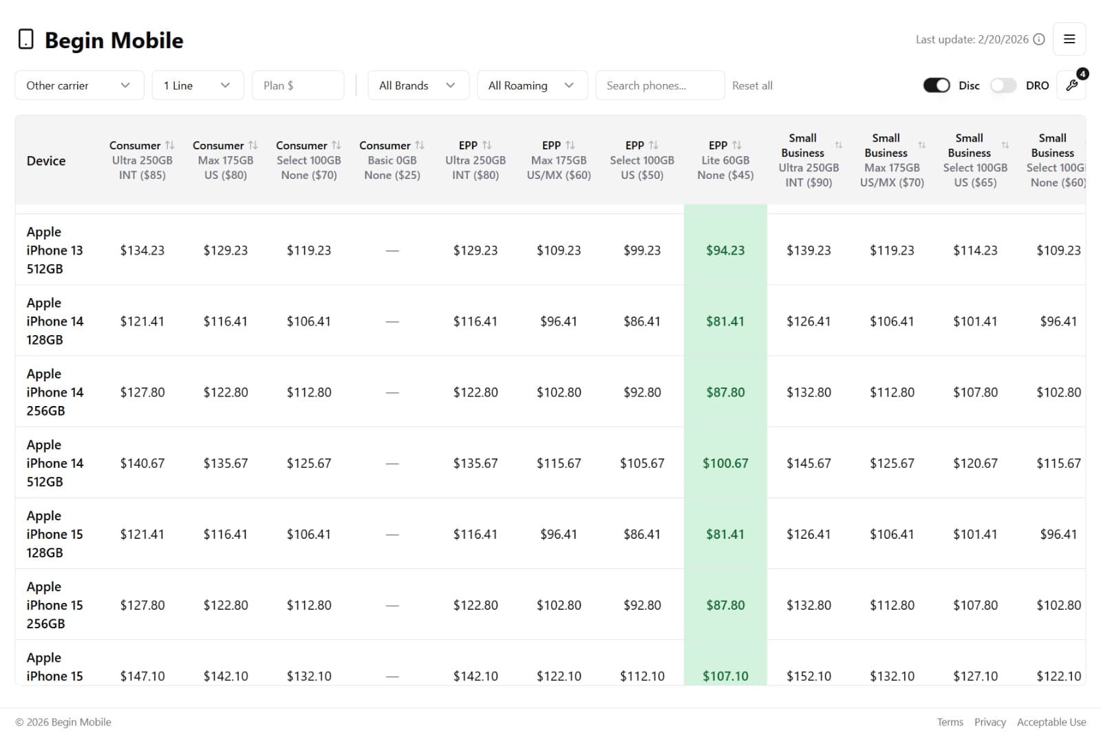Open the All Roaming dropdown
Screen dimensions: 1101x735
pos(532,85)
